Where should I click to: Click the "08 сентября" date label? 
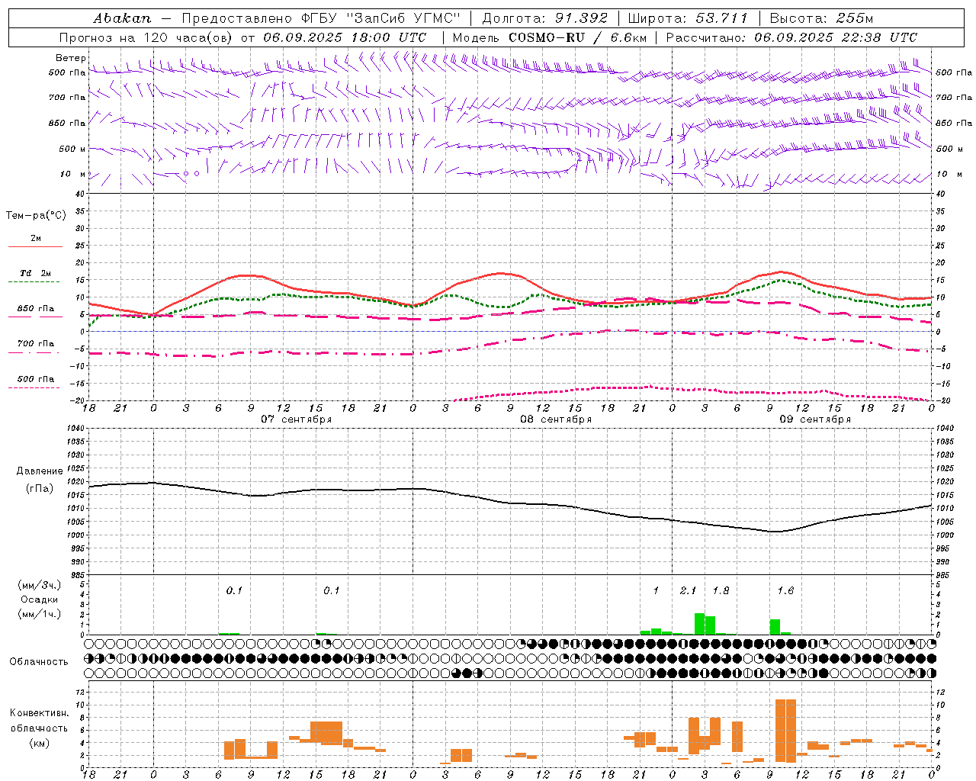(x=555, y=419)
